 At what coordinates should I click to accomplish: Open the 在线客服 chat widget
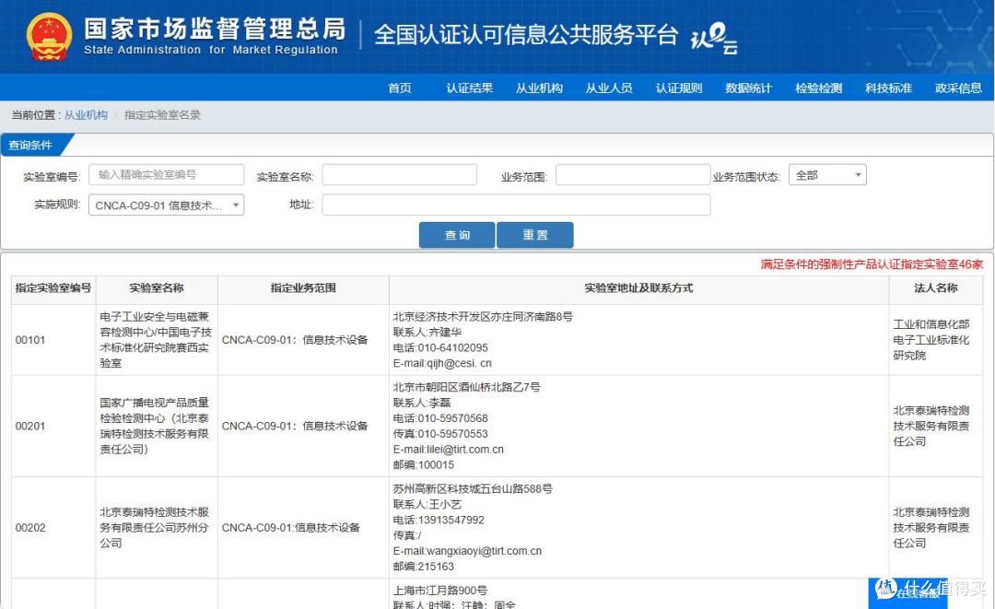coord(907,592)
